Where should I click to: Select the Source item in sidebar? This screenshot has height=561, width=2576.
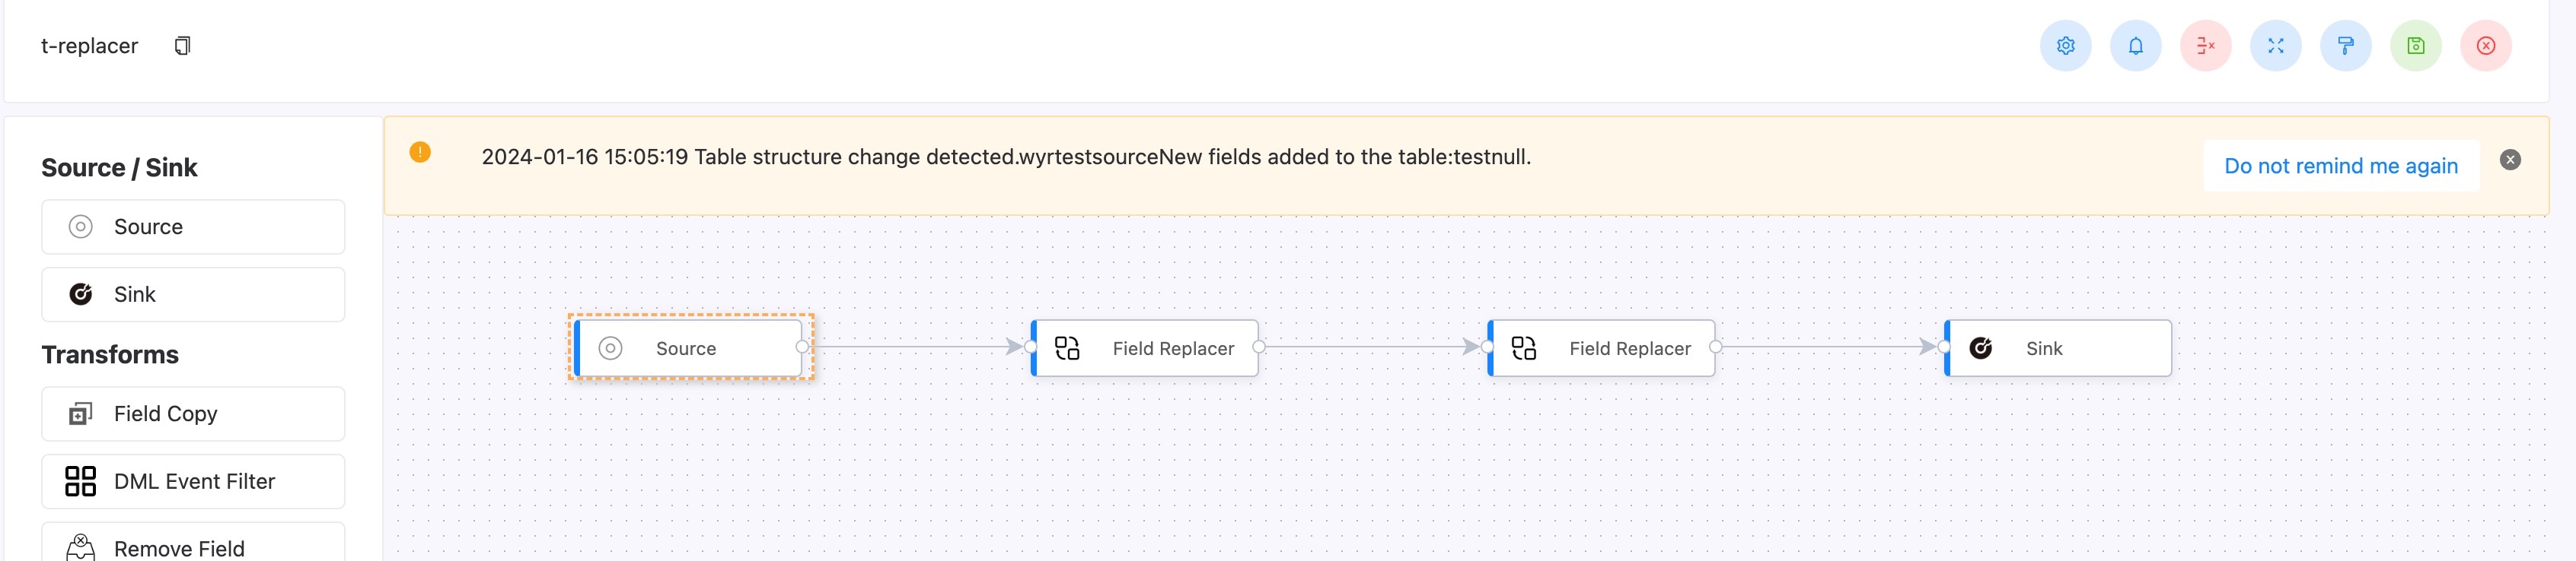(x=193, y=227)
